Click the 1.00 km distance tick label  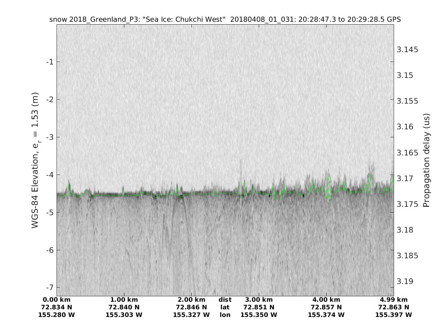pyautogui.click(x=124, y=300)
